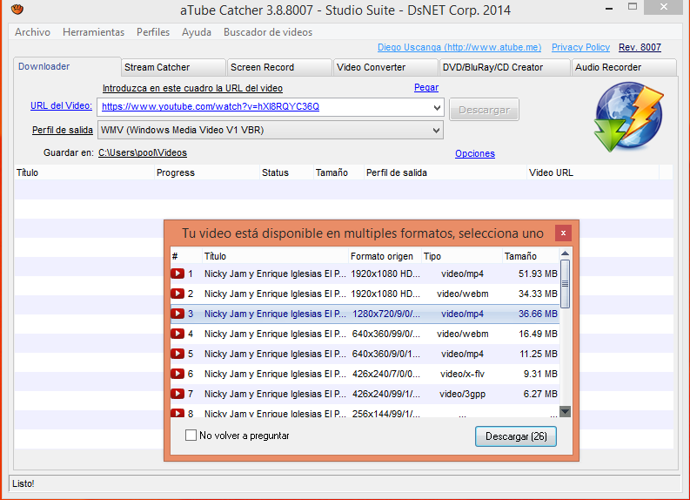Sort dialog list by Tamaño column
This screenshot has height=500, width=690.
(x=531, y=256)
